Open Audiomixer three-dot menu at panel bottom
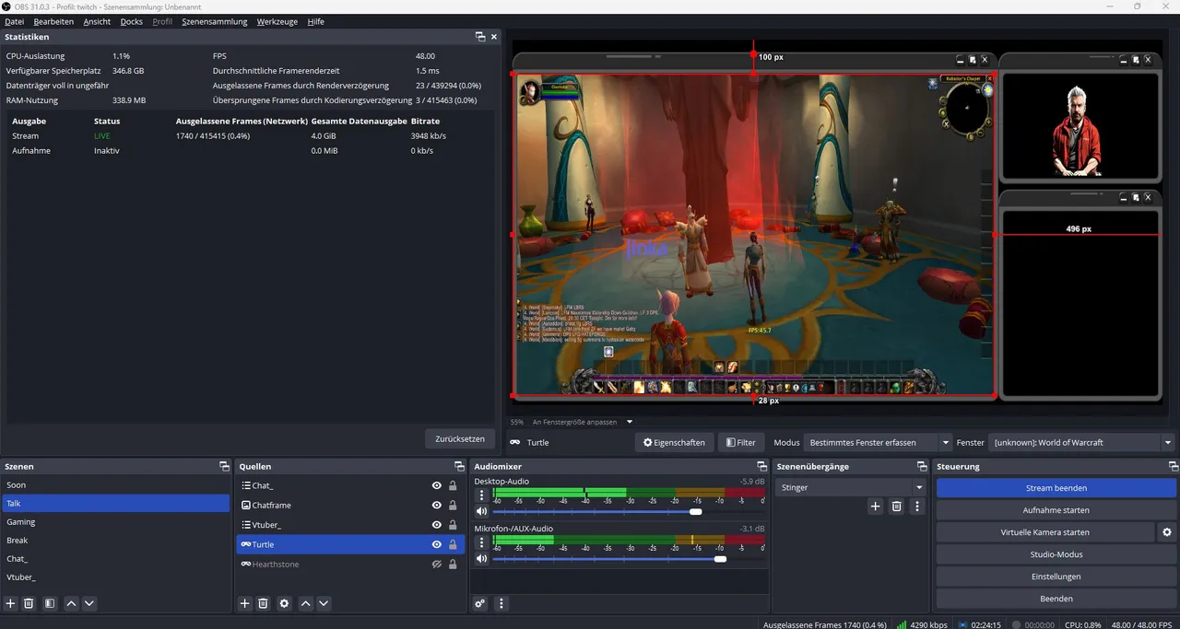Viewport: 1180px width, 629px height. pos(501,603)
